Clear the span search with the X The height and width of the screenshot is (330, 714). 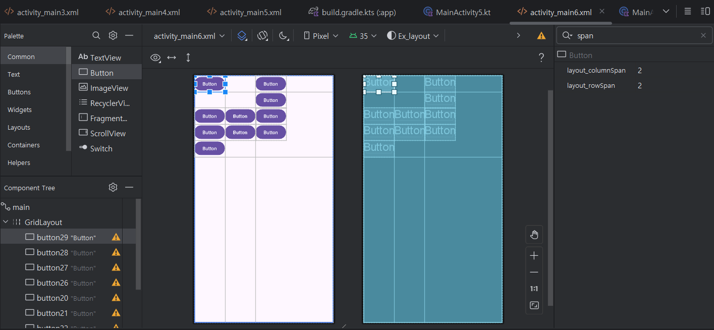(x=703, y=35)
